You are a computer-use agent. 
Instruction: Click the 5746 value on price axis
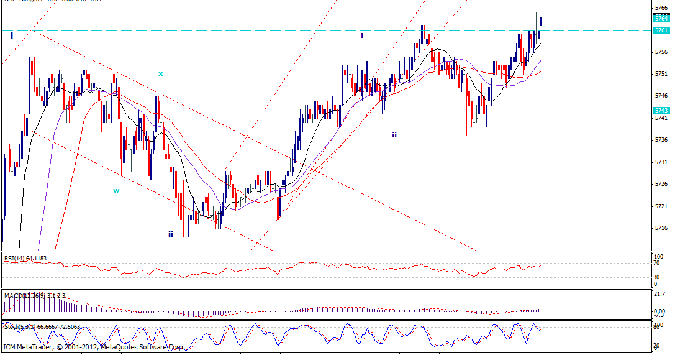pos(661,96)
